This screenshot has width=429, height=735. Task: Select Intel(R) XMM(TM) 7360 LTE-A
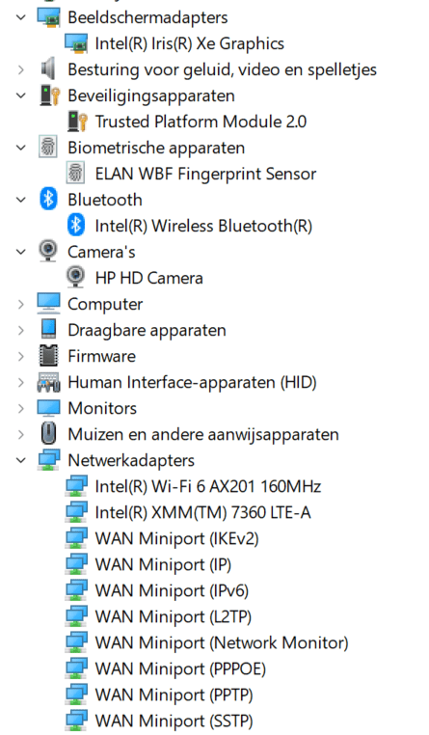point(202,512)
